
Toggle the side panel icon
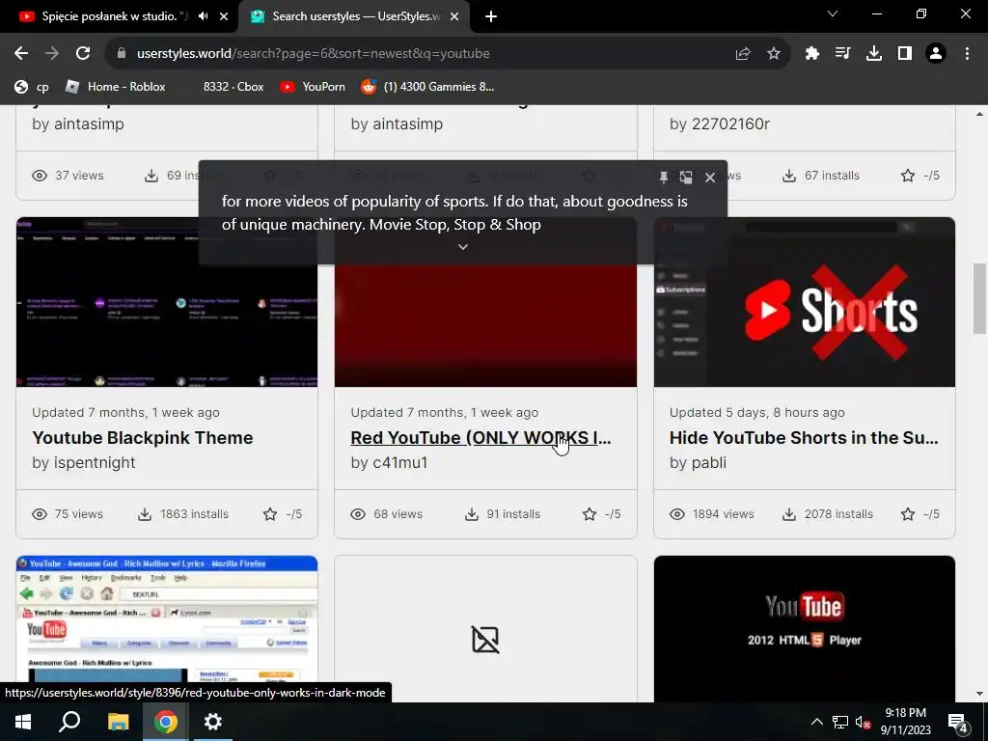(x=905, y=54)
